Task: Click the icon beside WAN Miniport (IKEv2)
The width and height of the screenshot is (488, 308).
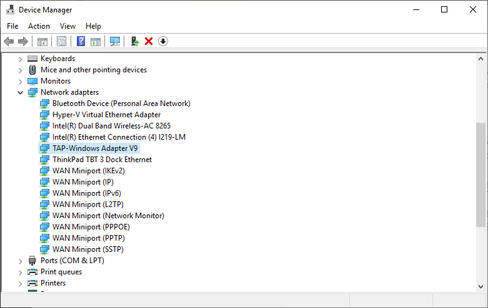Action: click(44, 171)
